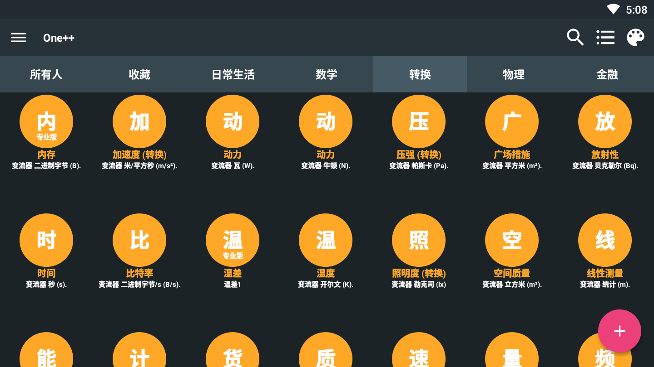This screenshot has width=654, height=367.
Task: Switch to the 日常生活 tab
Action: (233, 74)
